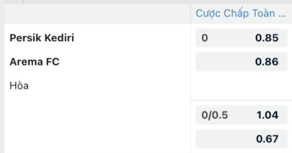292x153 pixels.
Task: Click blank row space right of Arema FC
Action: point(124,62)
